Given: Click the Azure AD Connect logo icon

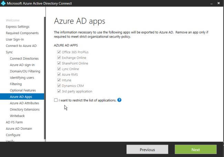Looking at the screenshot, I should tap(3, 3).
